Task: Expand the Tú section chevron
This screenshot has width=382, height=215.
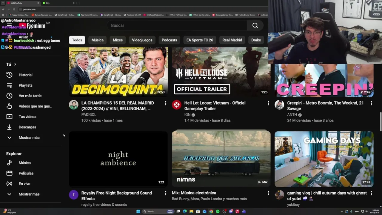Action: point(15,64)
